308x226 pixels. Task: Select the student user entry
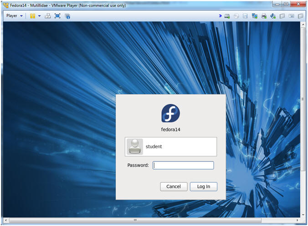pyautogui.click(x=171, y=146)
